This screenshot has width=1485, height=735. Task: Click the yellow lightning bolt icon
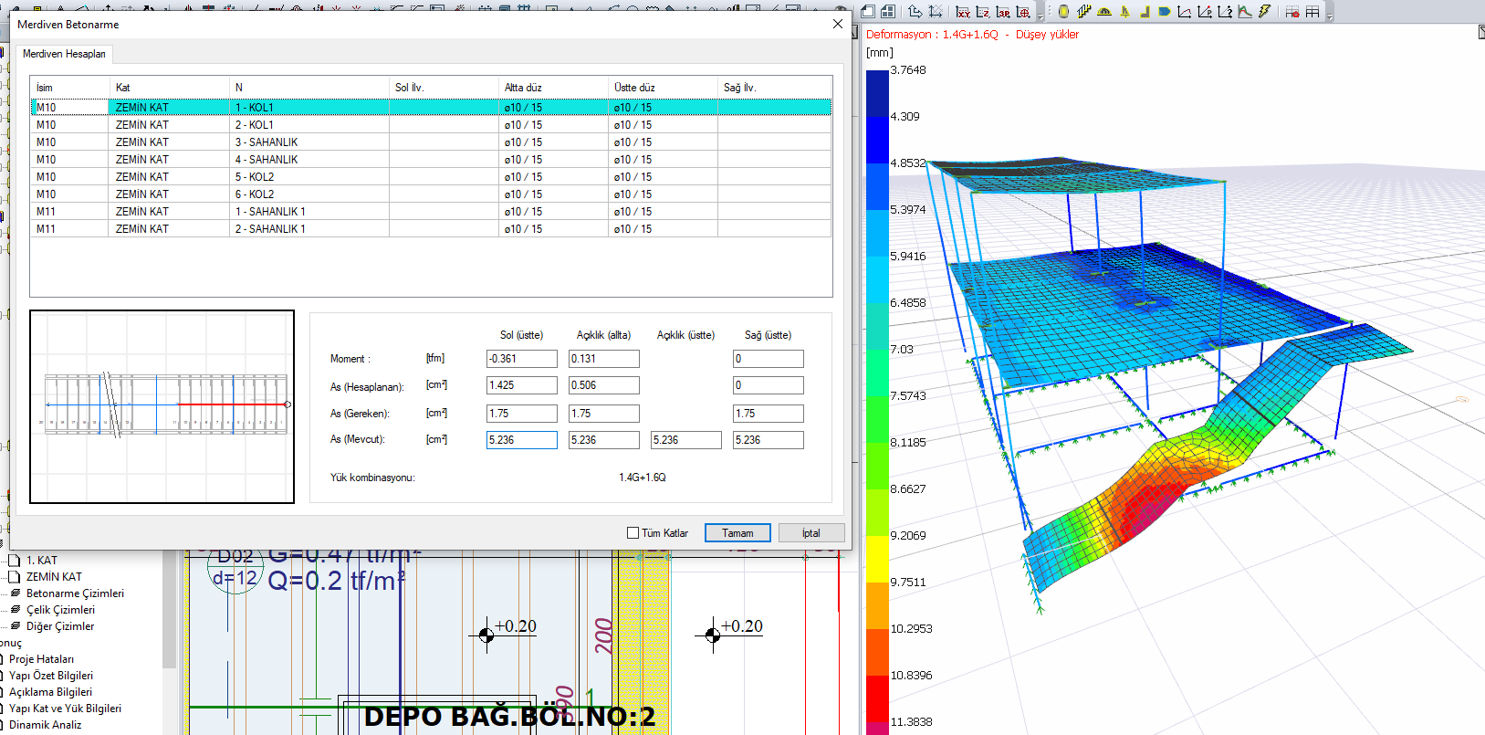pyautogui.click(x=1265, y=12)
